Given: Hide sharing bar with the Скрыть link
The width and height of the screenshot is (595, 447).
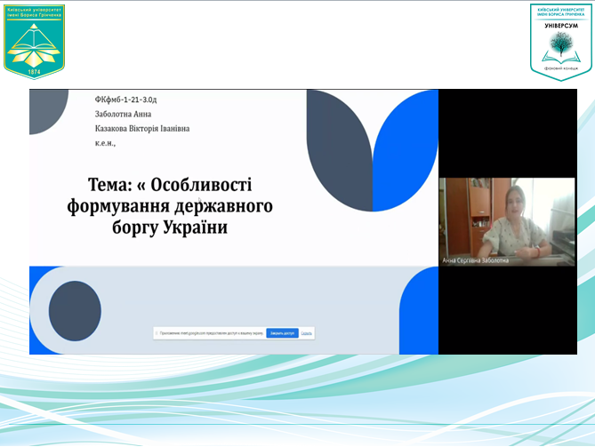Looking at the screenshot, I should 306,333.
